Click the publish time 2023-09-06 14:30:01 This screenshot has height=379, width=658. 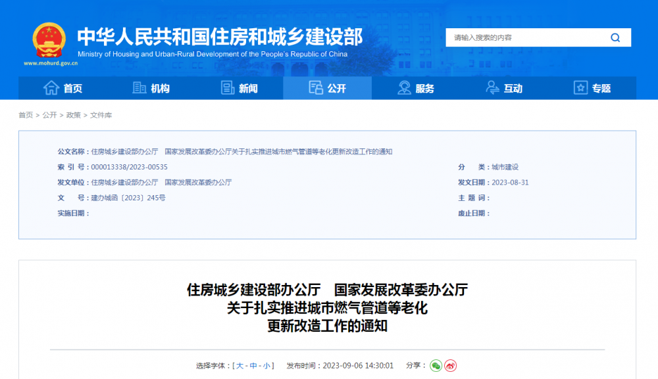click(x=358, y=366)
